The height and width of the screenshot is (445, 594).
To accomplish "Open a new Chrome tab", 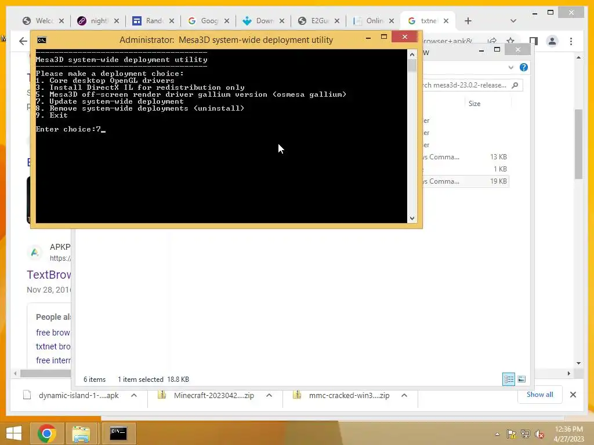I will (x=468, y=21).
